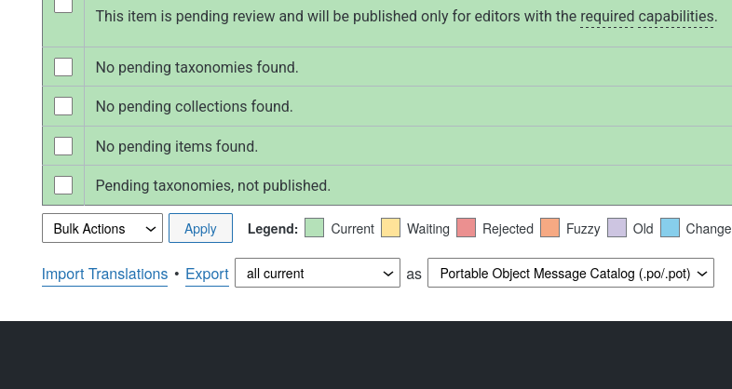Open the Portable Object Message Catalog format dropdown
This screenshot has width=732, height=389.
570,274
